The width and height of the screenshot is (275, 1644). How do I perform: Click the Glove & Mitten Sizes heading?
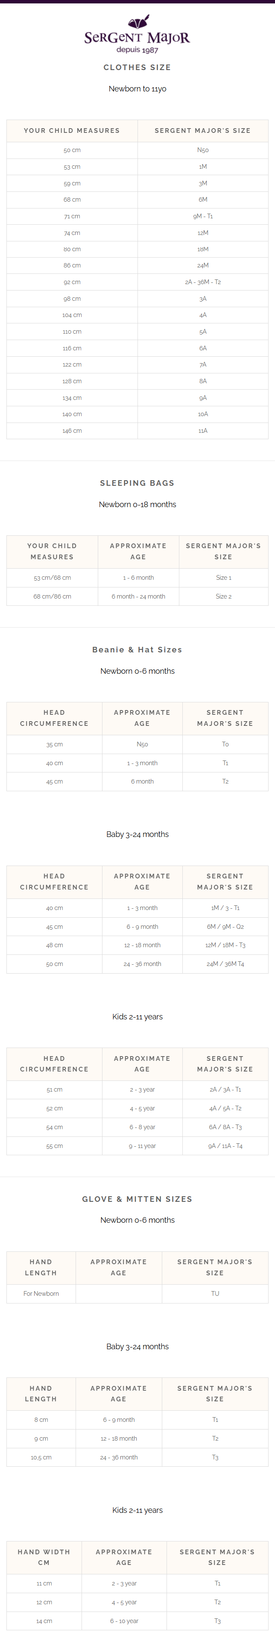point(137,1199)
